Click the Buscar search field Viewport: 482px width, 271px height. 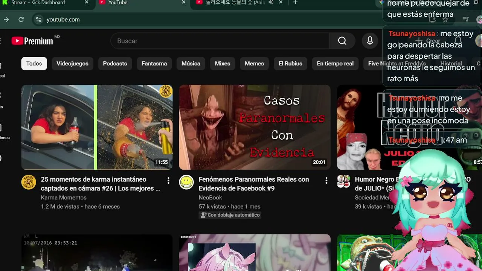click(x=220, y=41)
